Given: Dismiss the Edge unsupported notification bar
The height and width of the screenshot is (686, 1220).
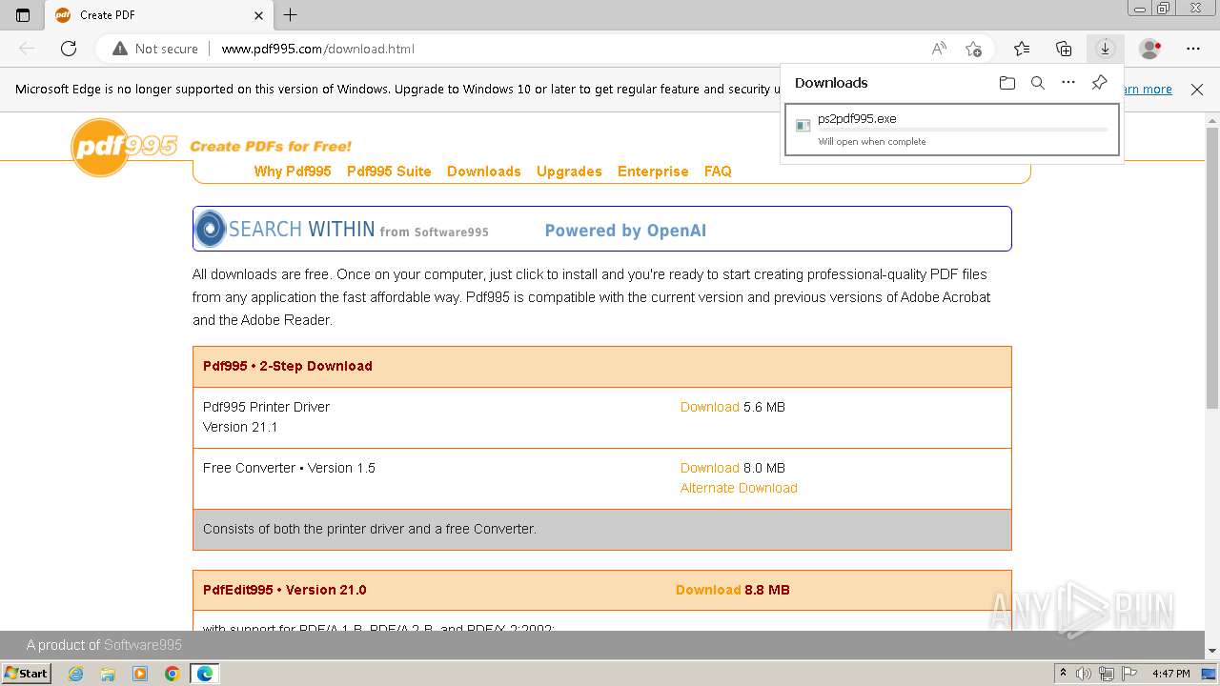Looking at the screenshot, I should click(x=1197, y=90).
